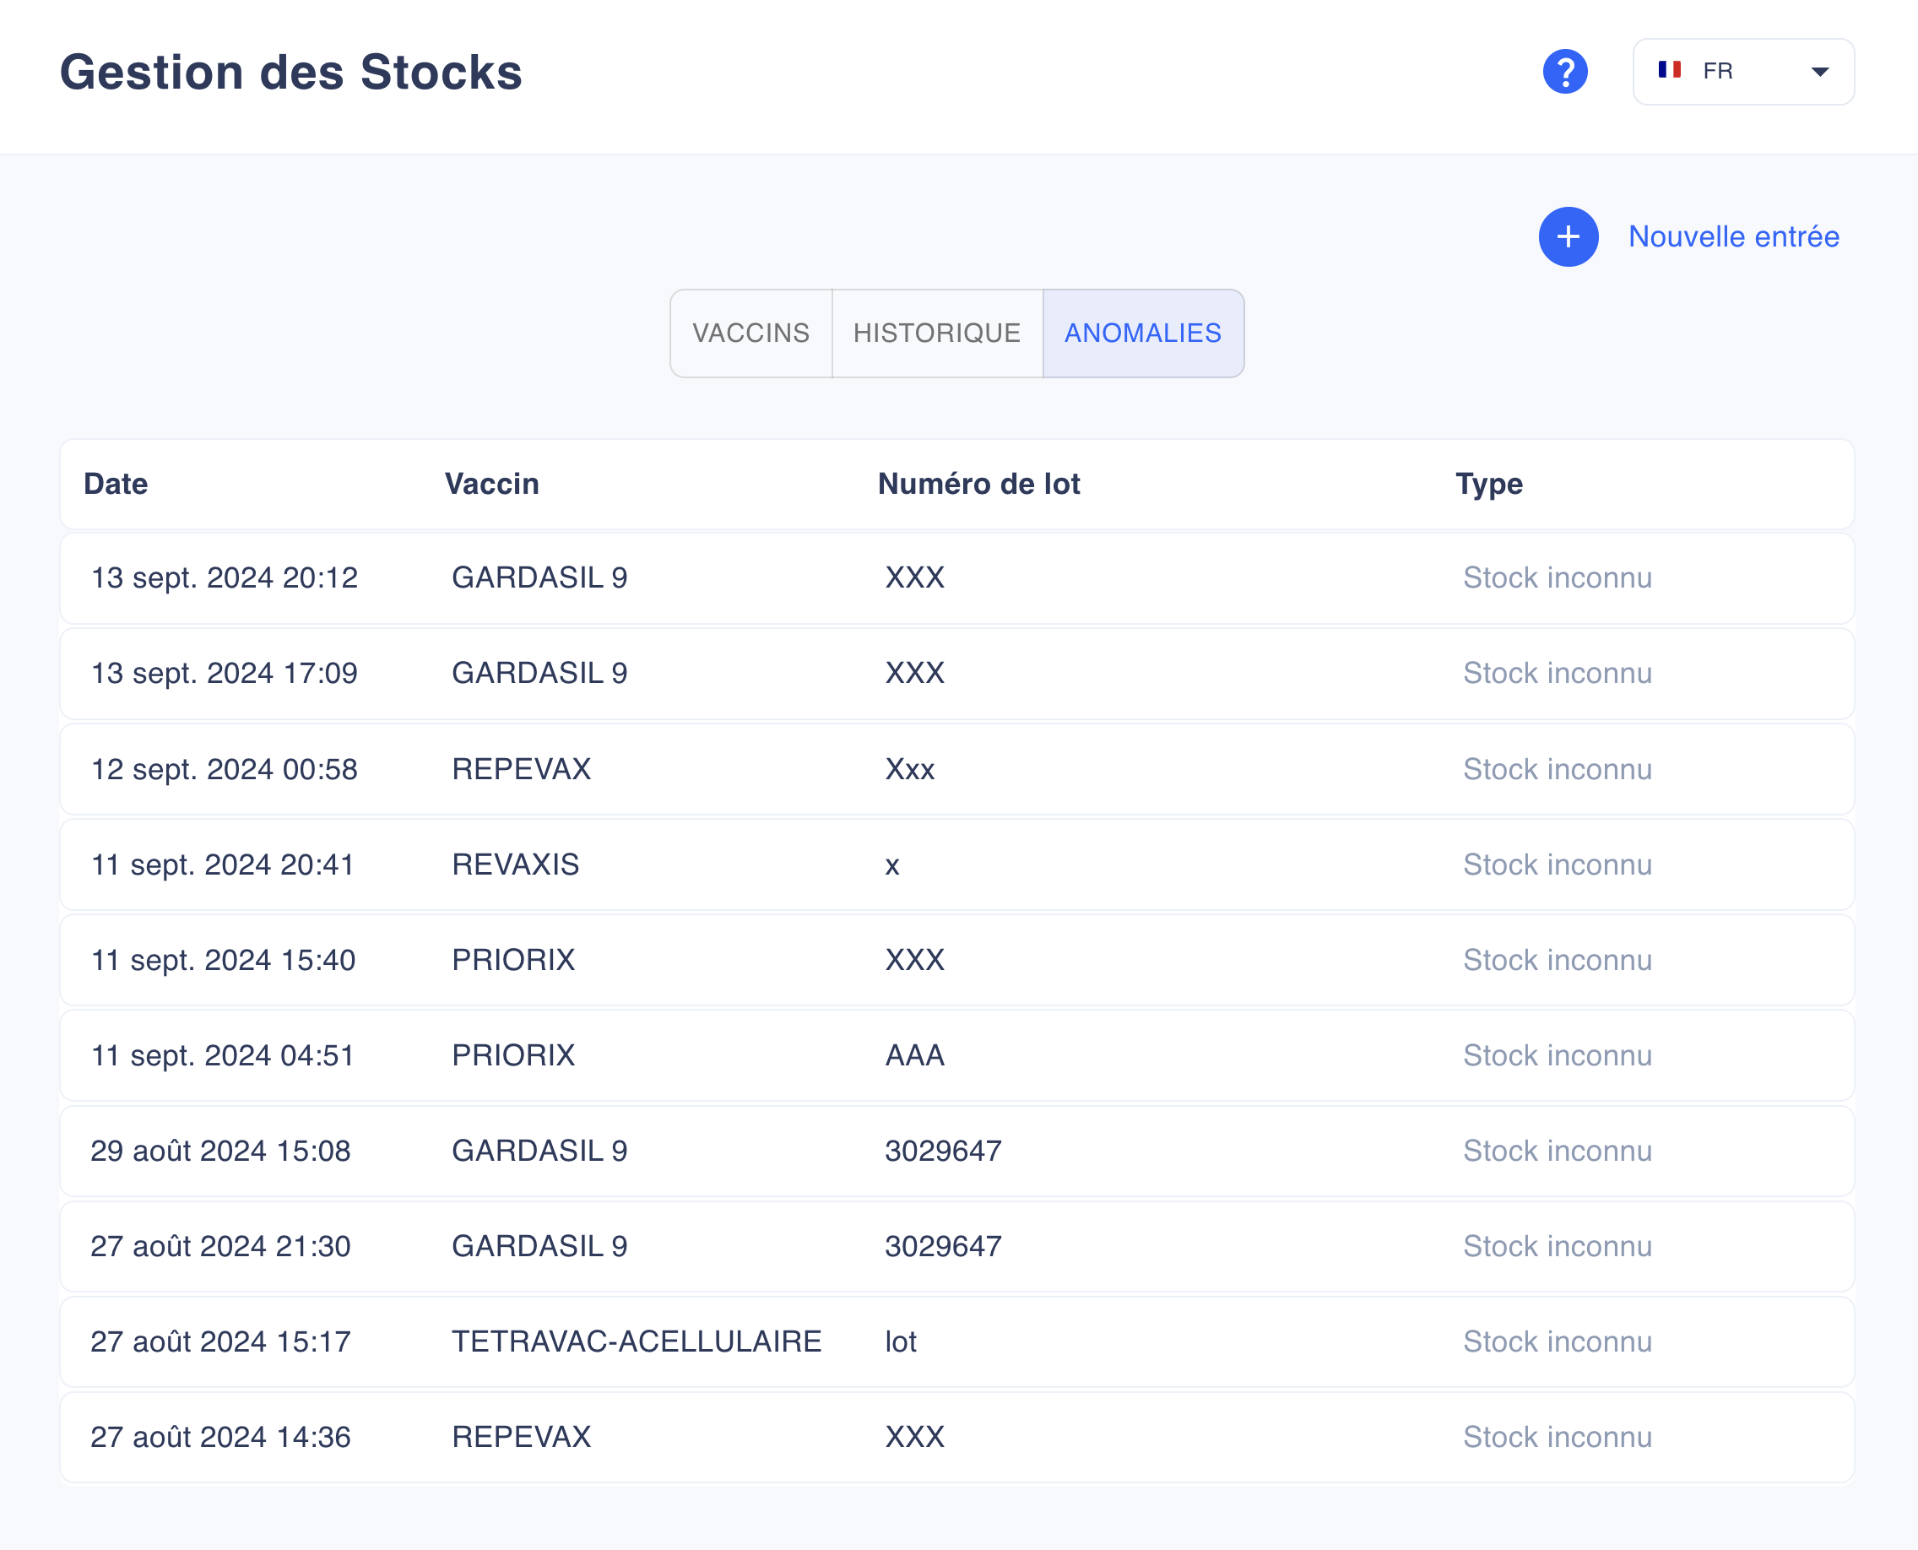Click the Nouvelle entrée link
This screenshot has width=1918, height=1550.
[1734, 236]
